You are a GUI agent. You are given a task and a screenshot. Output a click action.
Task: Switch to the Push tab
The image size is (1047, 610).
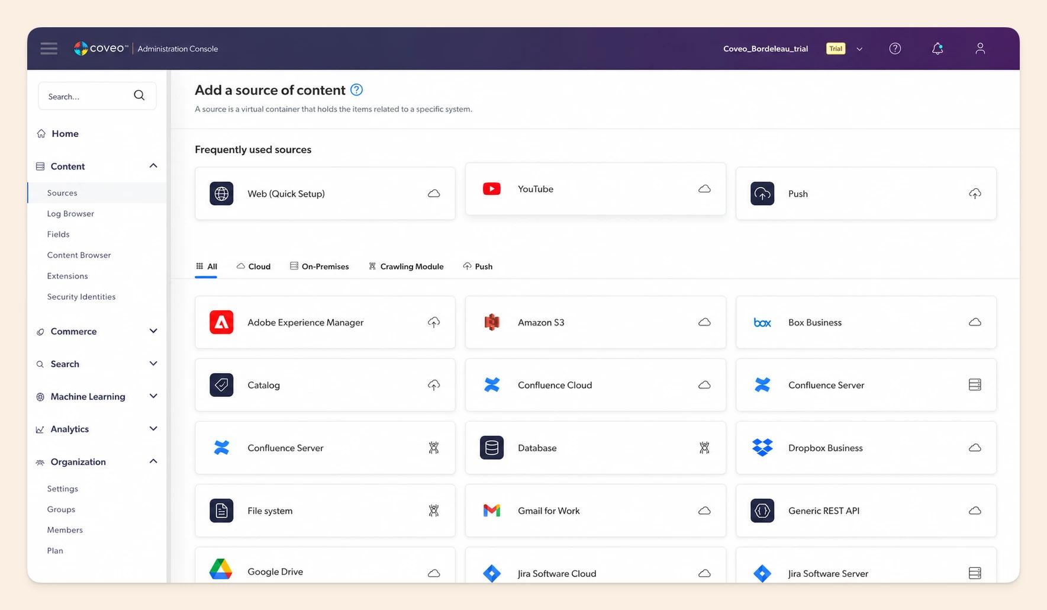click(x=478, y=267)
